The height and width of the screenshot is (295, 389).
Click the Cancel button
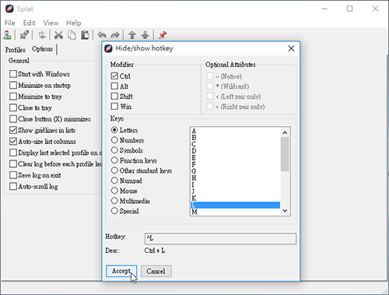point(156,271)
